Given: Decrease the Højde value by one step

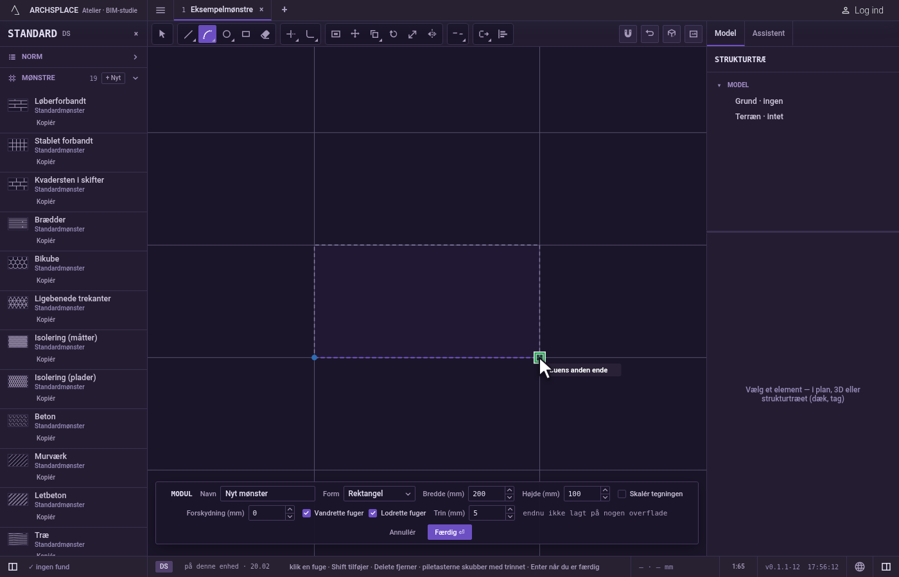Looking at the screenshot, I should tap(605, 498).
